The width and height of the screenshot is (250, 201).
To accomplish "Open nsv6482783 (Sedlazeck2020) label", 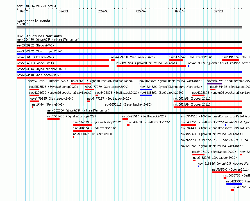I will 148,122.
